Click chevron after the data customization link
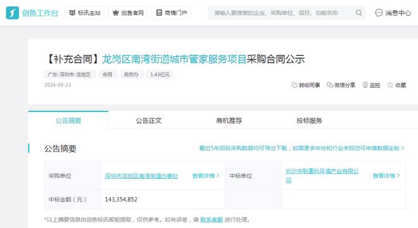This screenshot has width=418, height=228. tap(403, 148)
